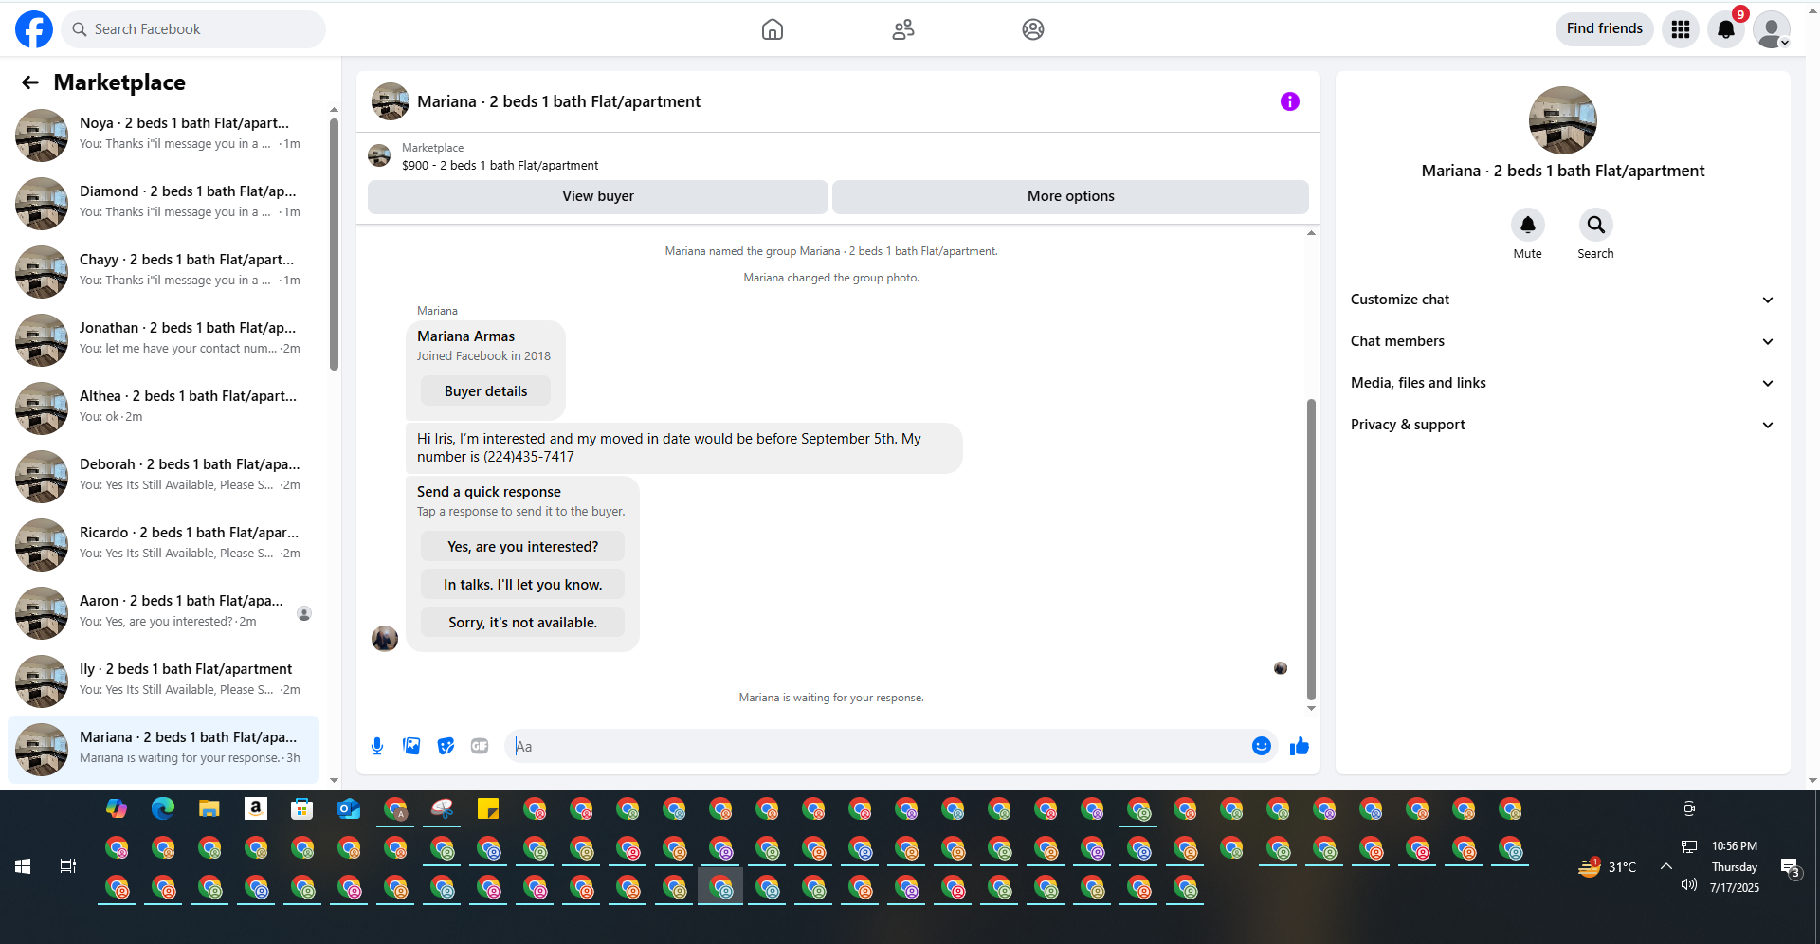The width and height of the screenshot is (1820, 944).
Task: Open Buyer details for Mariana Armas
Action: (x=485, y=391)
